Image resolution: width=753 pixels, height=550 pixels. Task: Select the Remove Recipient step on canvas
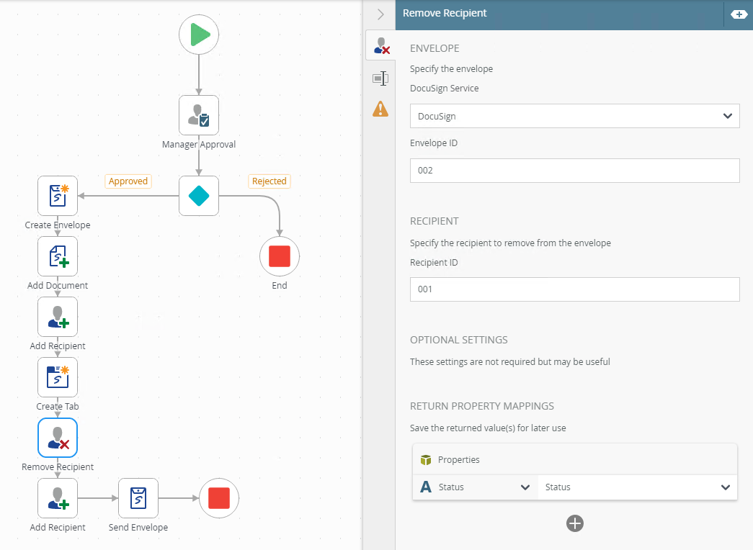[x=58, y=438]
